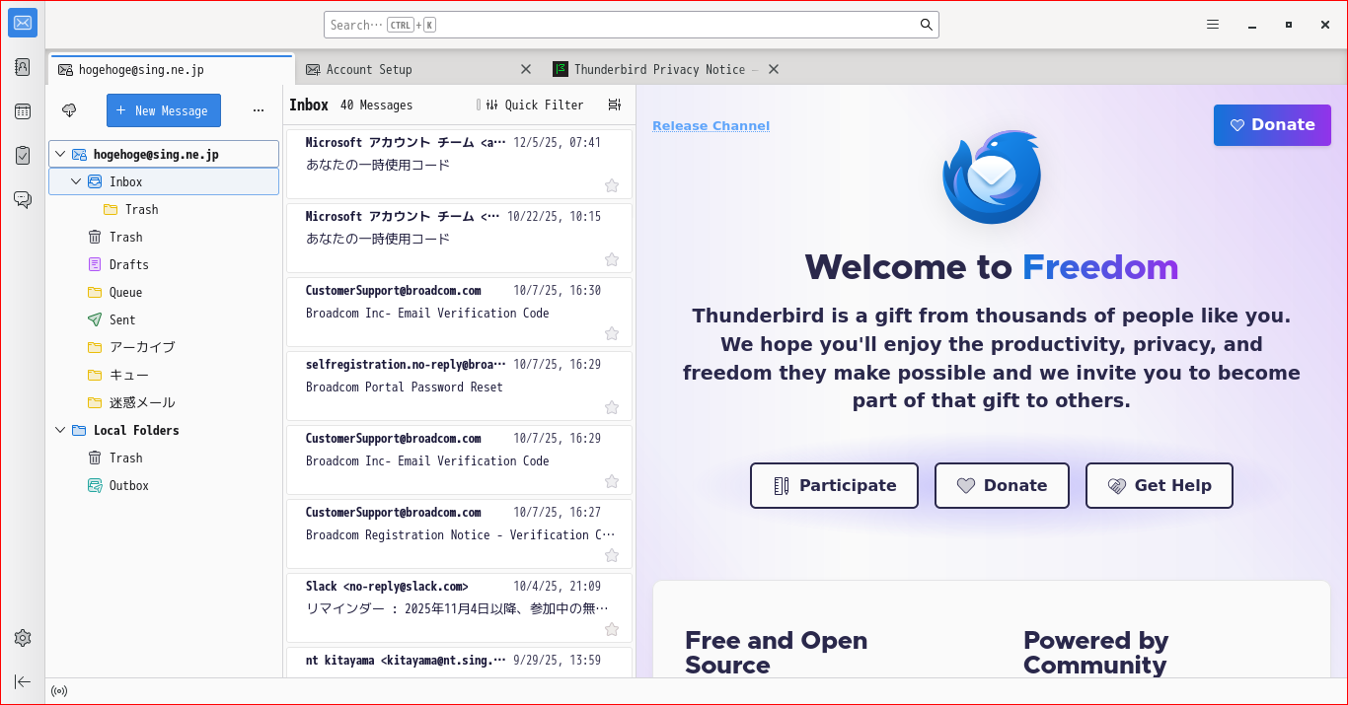
Task: Collapse the Local Folders chevron
Action: pyautogui.click(x=60, y=430)
